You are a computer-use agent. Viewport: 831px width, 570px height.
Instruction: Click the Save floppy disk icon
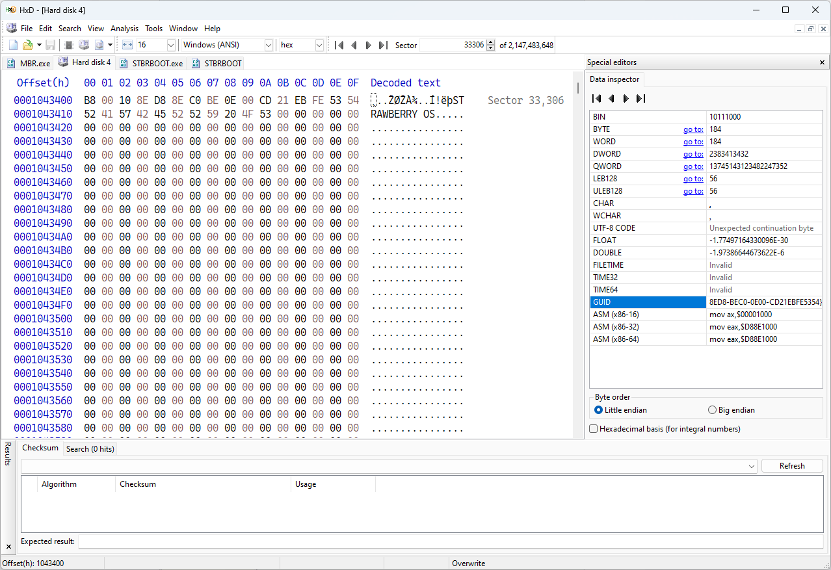(50, 45)
